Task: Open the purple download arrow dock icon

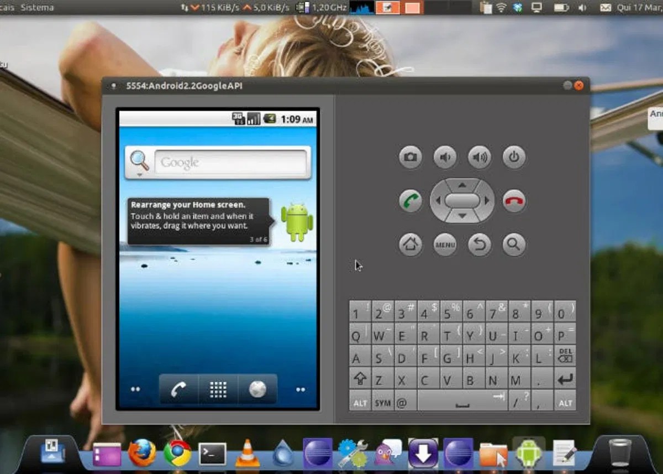Action: coord(423,452)
